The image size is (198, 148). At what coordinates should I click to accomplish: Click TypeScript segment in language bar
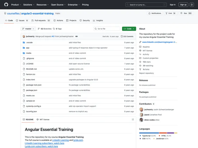149,133
